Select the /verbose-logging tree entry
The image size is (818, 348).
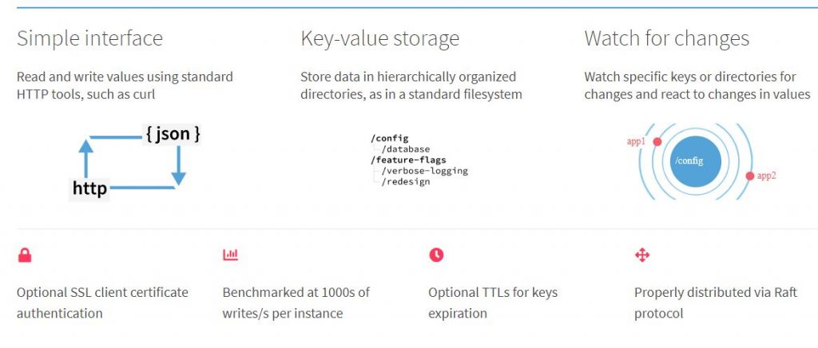[x=424, y=171]
